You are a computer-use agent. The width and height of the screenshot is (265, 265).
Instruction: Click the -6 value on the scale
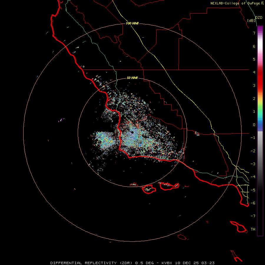point(253,203)
